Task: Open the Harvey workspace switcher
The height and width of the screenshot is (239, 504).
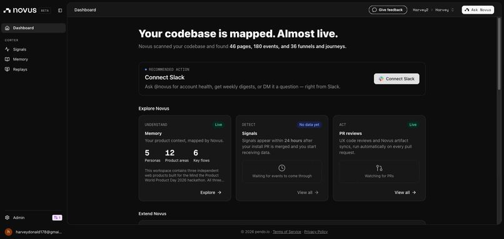Action: coord(445,10)
